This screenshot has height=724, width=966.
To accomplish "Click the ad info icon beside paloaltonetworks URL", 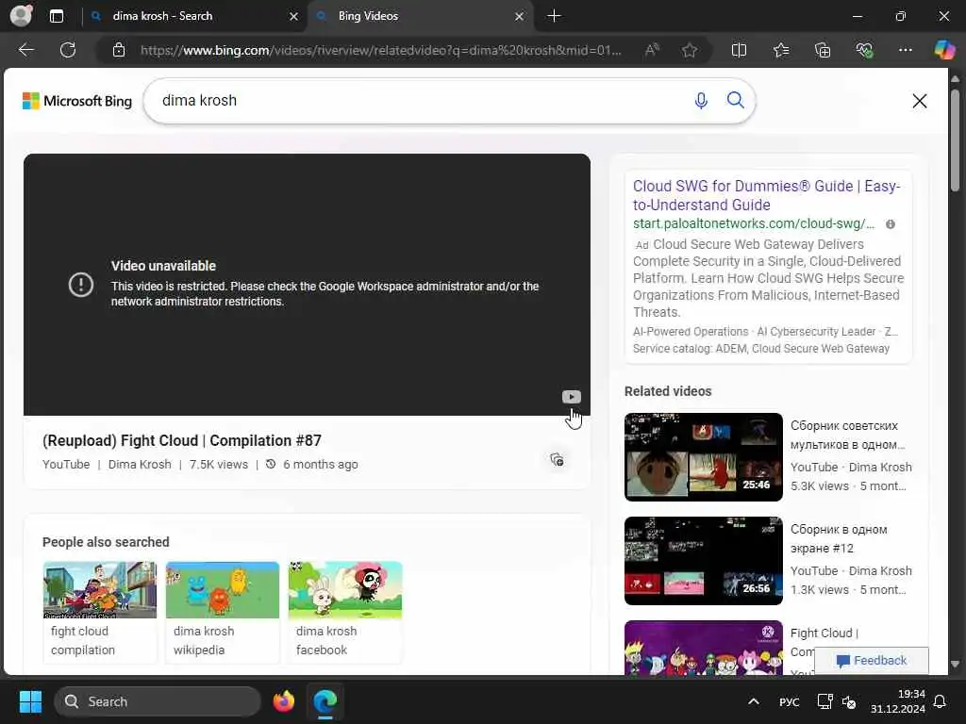I will coord(891,224).
